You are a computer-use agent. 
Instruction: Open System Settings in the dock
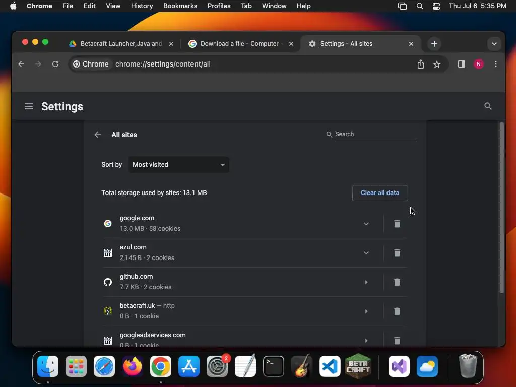[x=217, y=366]
